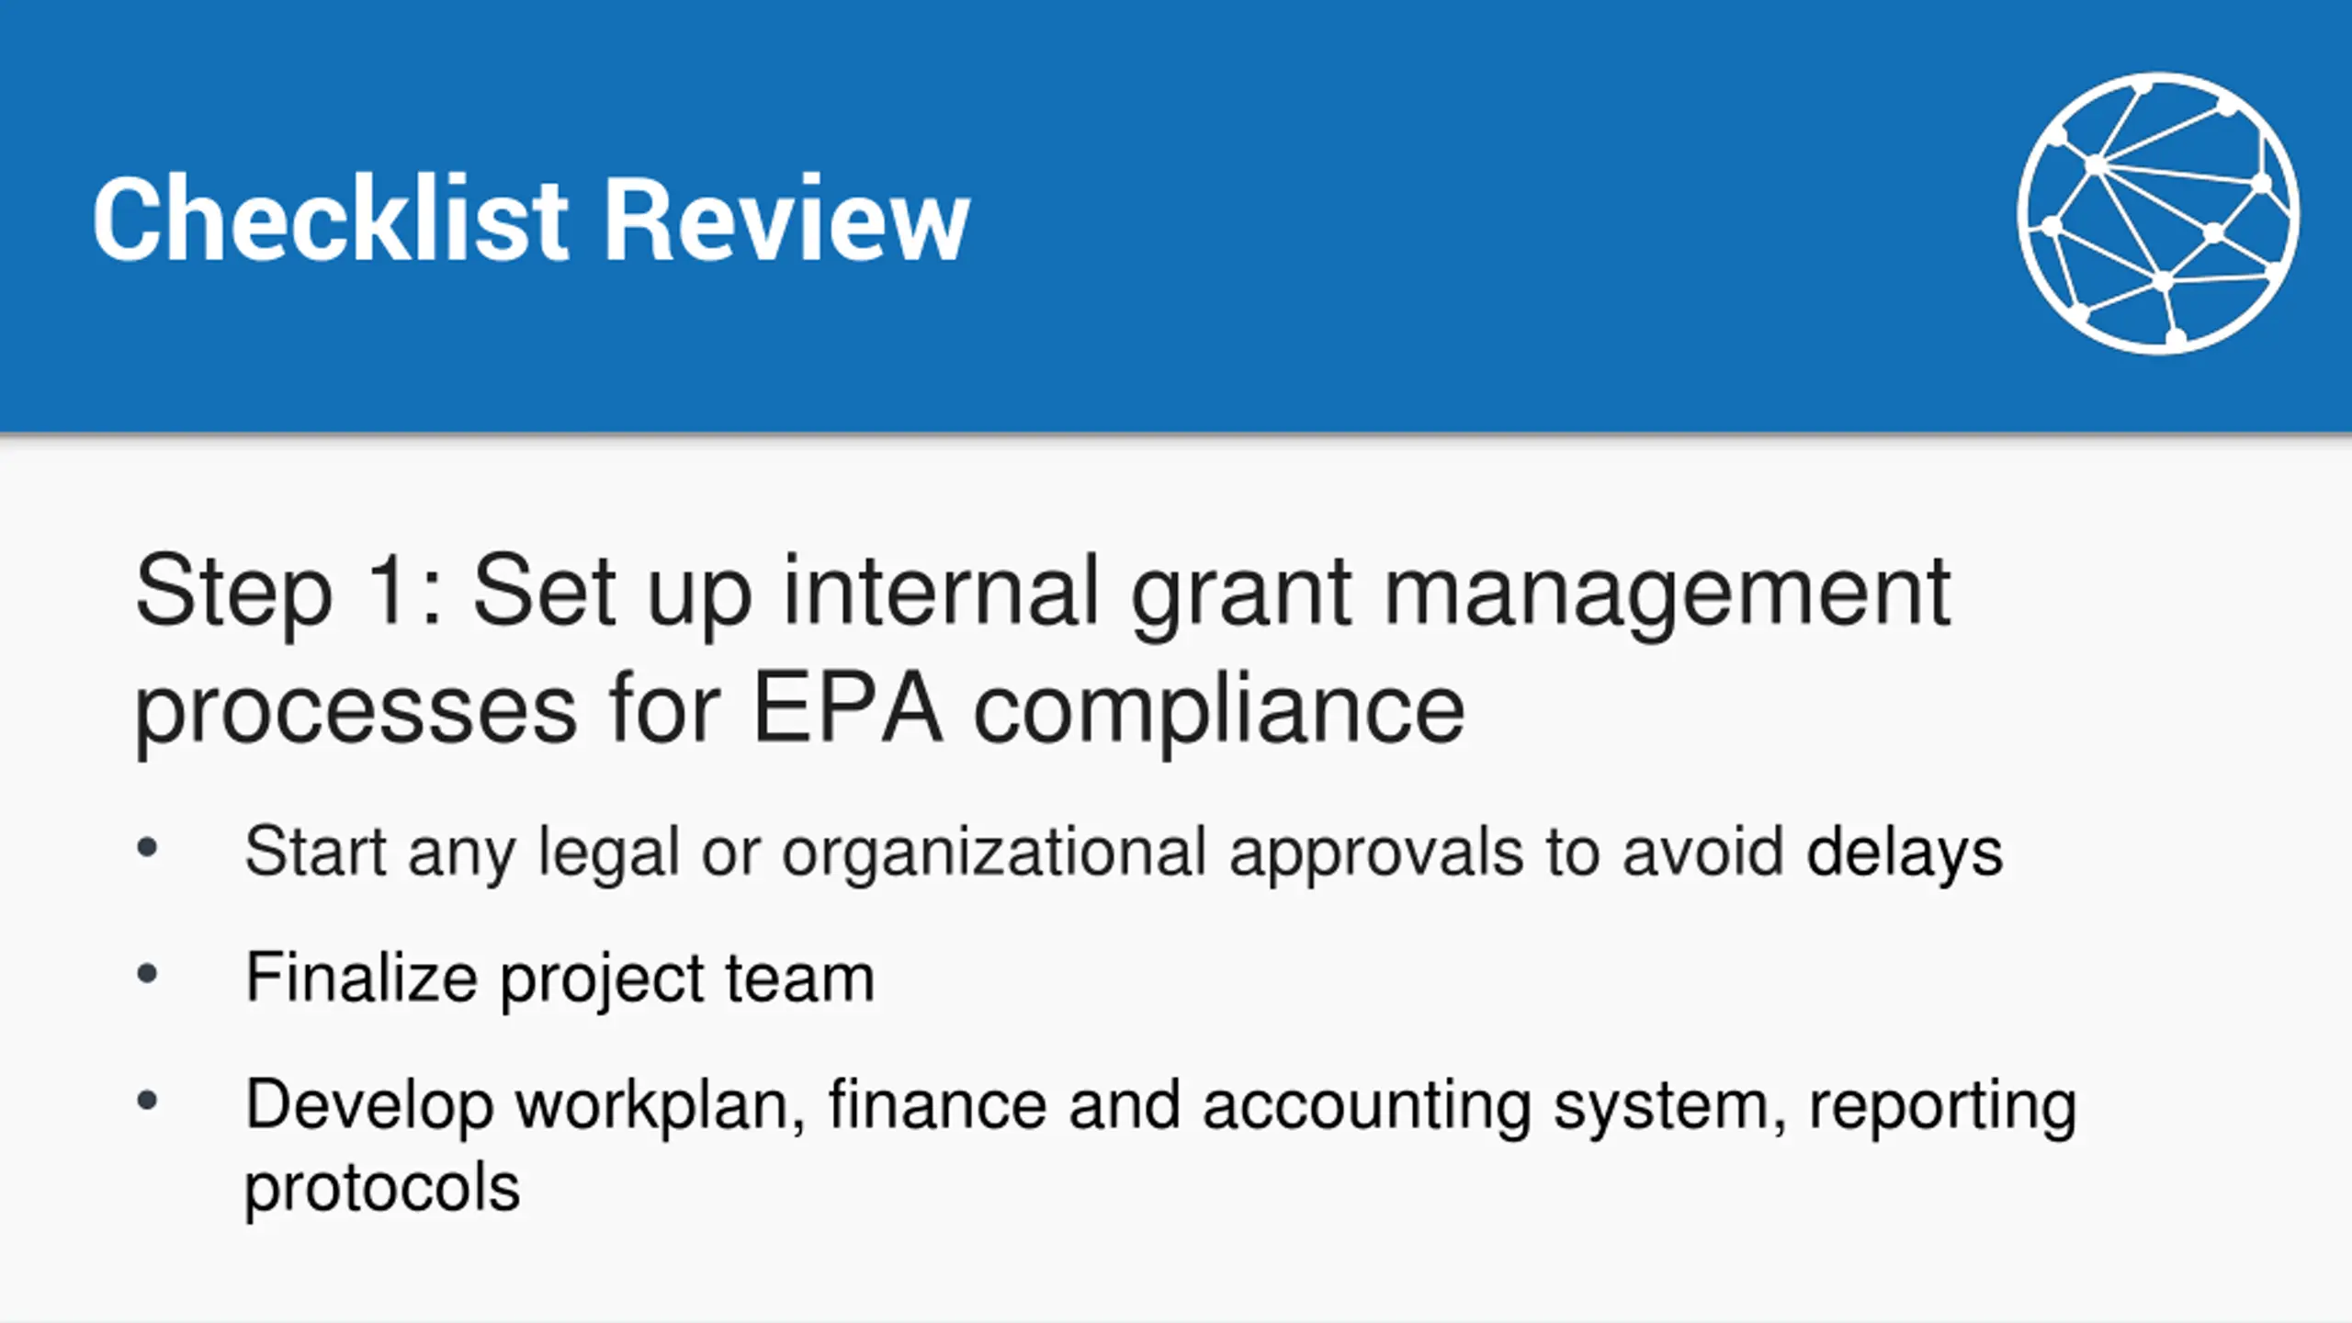
Task: Click the word "protocols" on the last line
Action: [382, 1191]
